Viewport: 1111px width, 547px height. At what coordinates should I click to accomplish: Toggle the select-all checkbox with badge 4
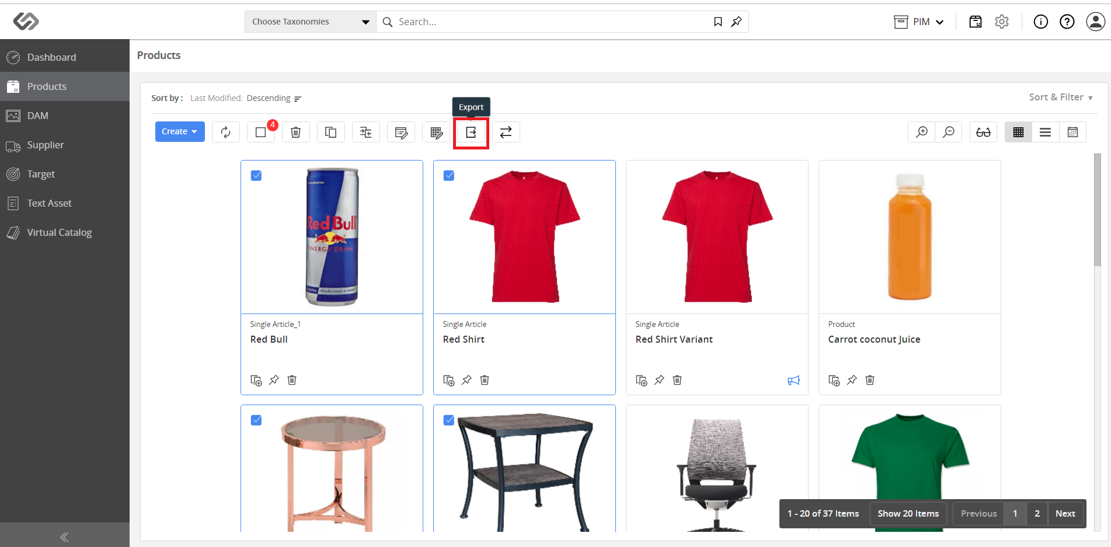click(261, 133)
